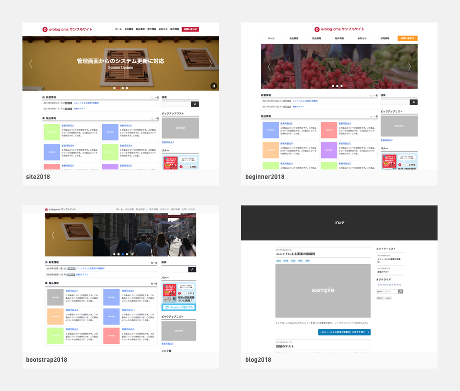Click the orange お問い合わせ button in beginner2018
The width and height of the screenshot is (460, 391).
[408, 38]
